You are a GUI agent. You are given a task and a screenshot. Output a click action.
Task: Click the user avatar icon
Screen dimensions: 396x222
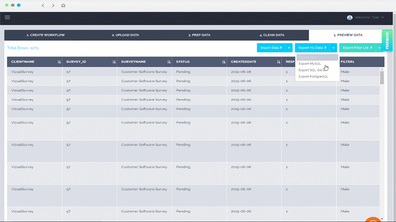(x=350, y=17)
